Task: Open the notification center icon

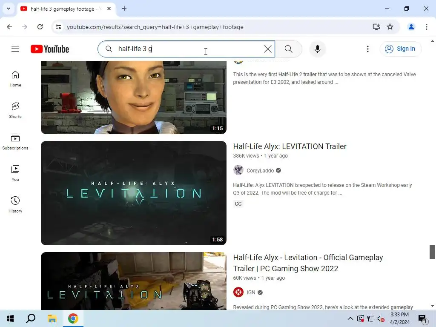Action: point(423,319)
